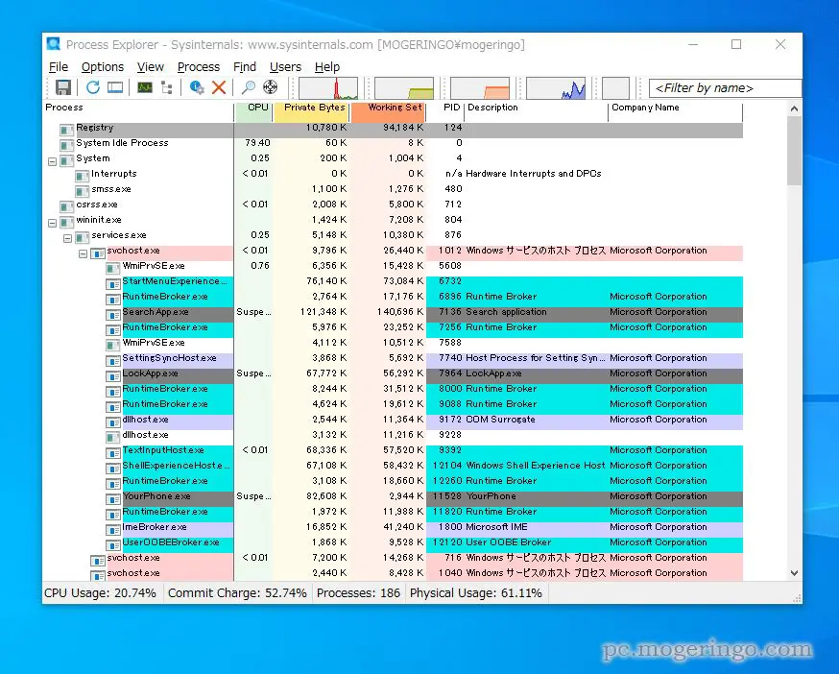This screenshot has width=839, height=674.
Task: Click the YourPhone.exe process icon
Action: coord(113,499)
